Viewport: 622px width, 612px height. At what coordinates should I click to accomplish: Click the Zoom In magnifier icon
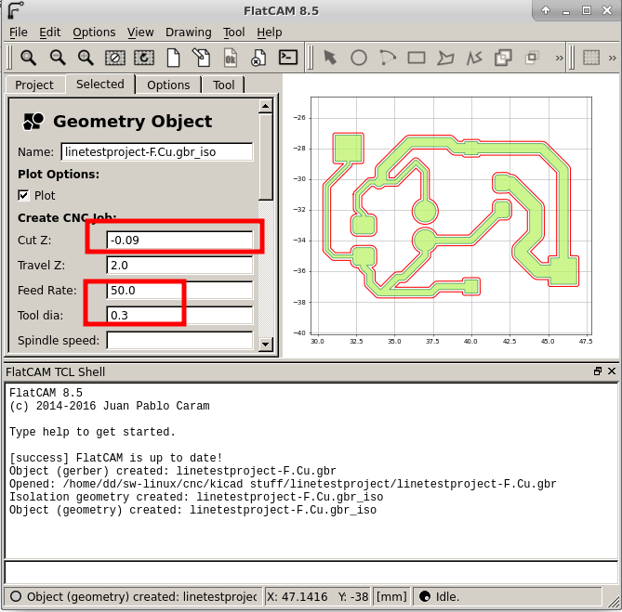click(x=86, y=58)
